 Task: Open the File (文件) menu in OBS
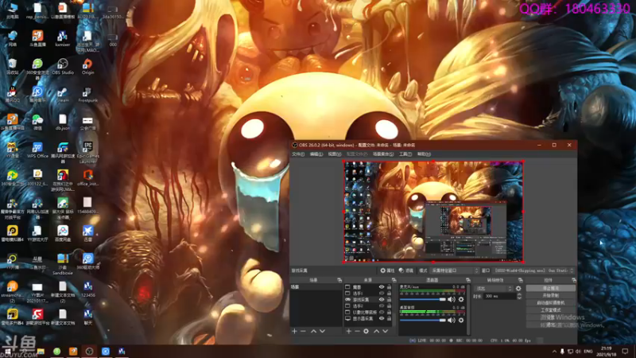pos(297,154)
